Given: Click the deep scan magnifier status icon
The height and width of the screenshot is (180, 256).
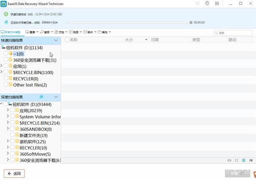Looking at the screenshot, I should (6, 22).
